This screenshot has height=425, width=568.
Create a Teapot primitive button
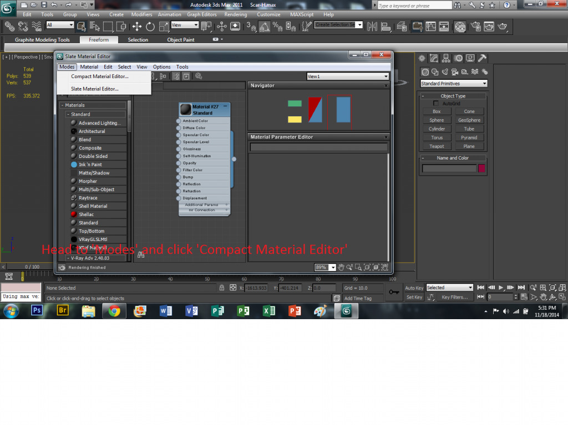click(x=437, y=147)
